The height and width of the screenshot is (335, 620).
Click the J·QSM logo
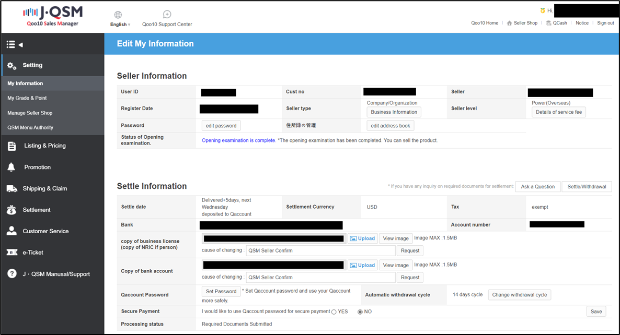(52, 16)
